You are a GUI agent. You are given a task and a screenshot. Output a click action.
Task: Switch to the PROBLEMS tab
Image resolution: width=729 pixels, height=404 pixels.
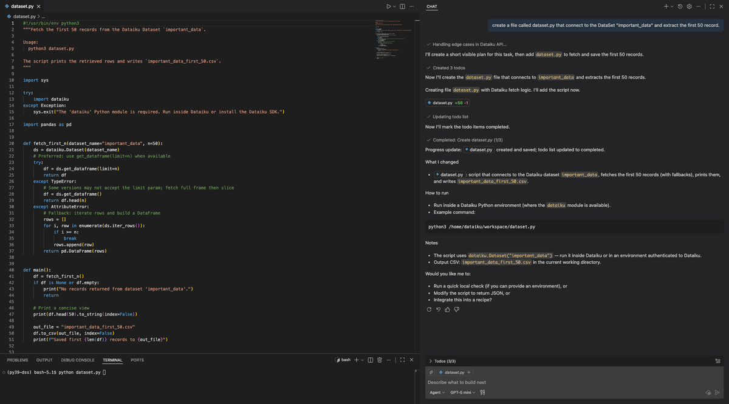[17, 360]
